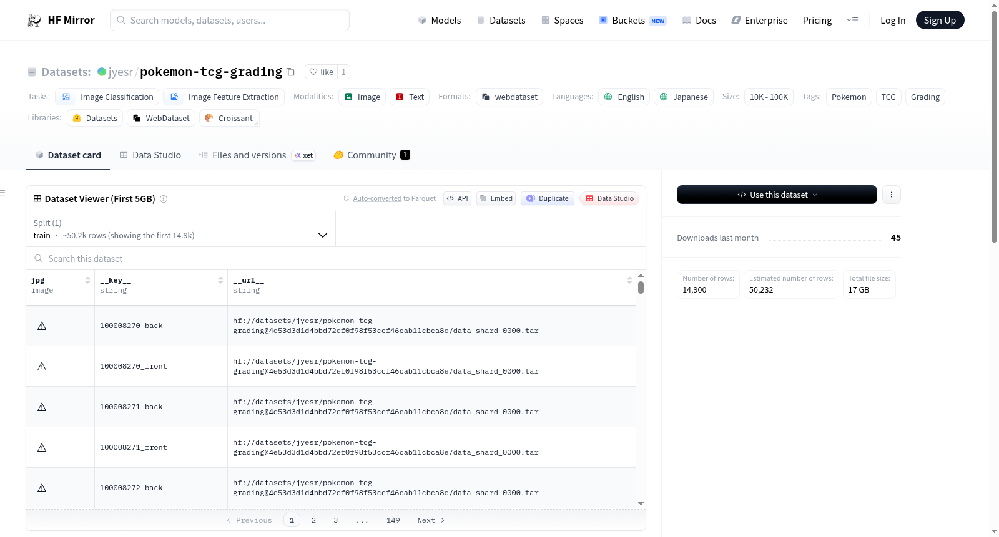Select the WebDataset library tag
The image size is (999, 537).
(161, 118)
